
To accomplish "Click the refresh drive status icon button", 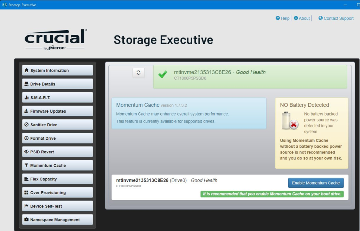I will click(139, 73).
